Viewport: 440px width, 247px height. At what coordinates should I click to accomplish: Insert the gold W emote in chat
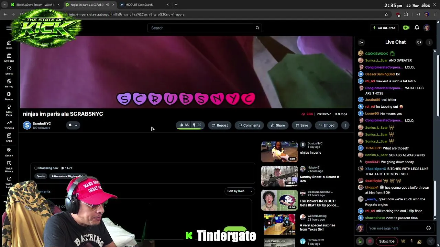pos(403,242)
